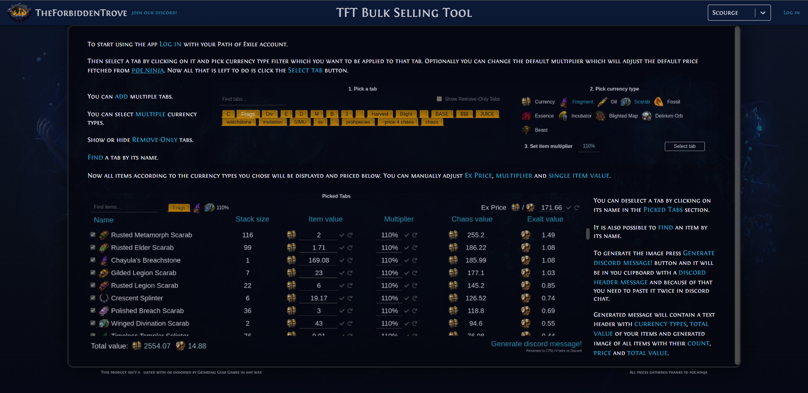Pick the JUICE stash tab
The width and height of the screenshot is (808, 393).
click(487, 114)
